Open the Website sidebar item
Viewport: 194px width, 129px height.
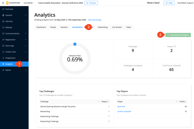tap(14, 27)
